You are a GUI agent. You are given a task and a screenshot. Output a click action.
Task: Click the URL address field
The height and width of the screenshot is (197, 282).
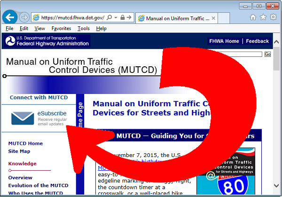click(x=70, y=18)
